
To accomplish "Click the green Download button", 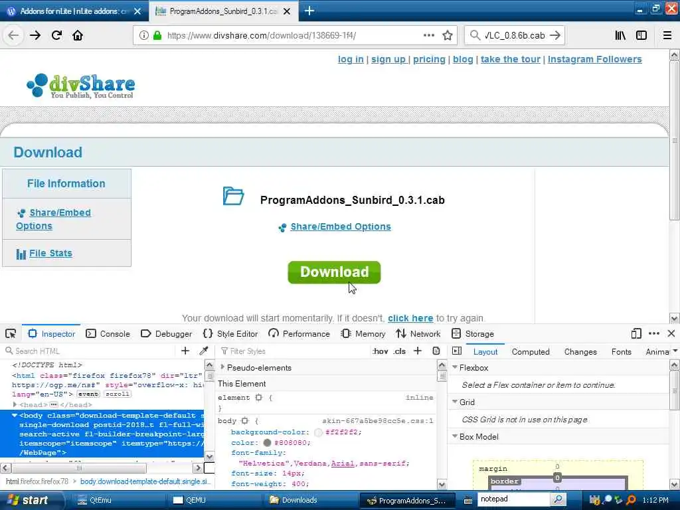I will pos(335,272).
